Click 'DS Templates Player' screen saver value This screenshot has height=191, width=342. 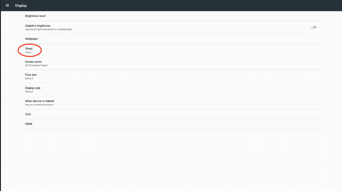tap(36, 66)
